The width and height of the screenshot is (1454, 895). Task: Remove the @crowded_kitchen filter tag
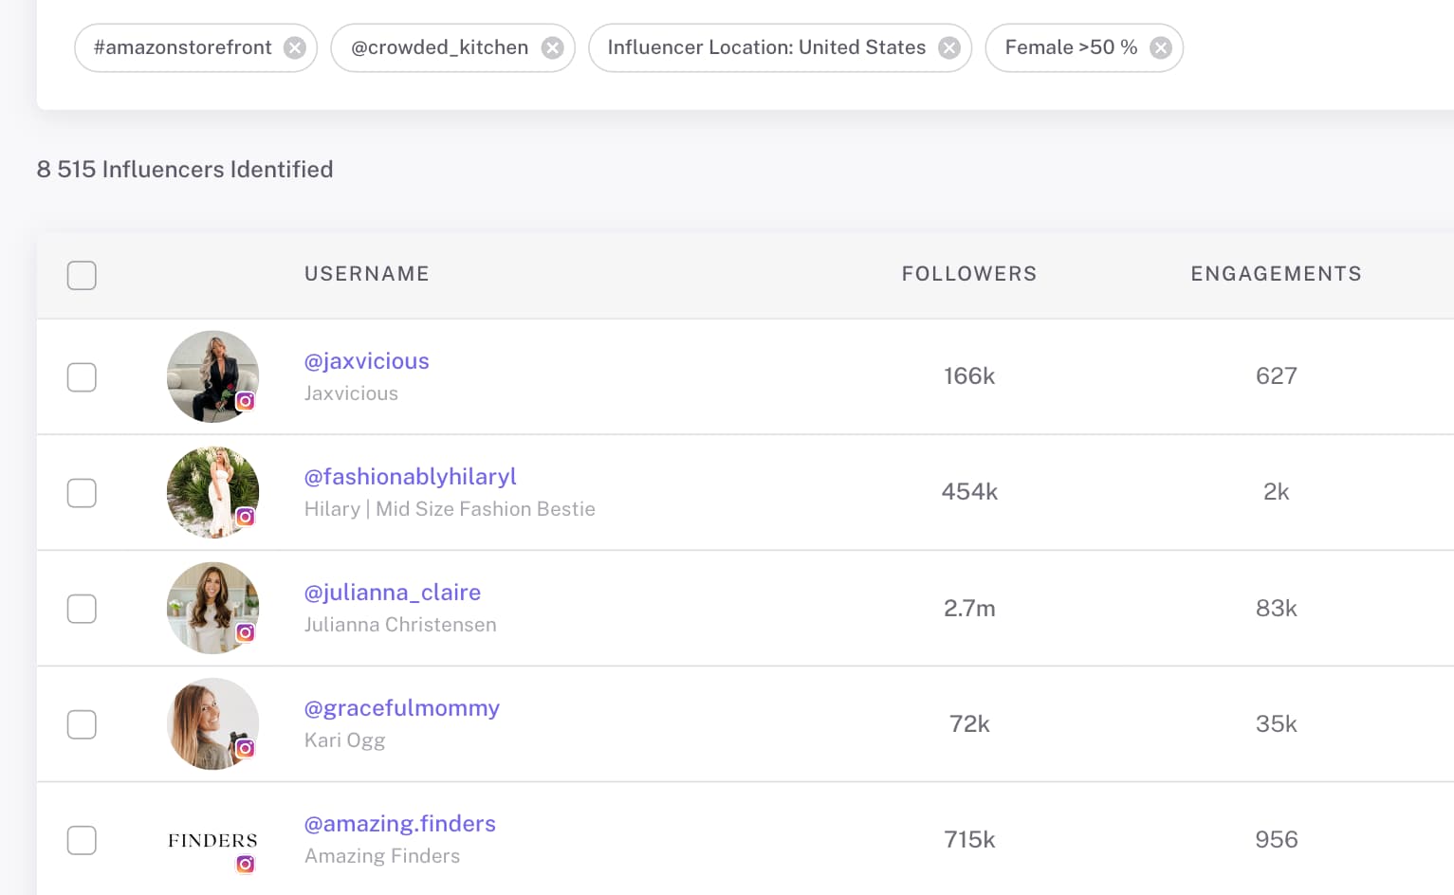(552, 47)
